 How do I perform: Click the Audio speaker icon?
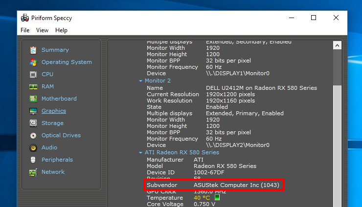(x=33, y=147)
